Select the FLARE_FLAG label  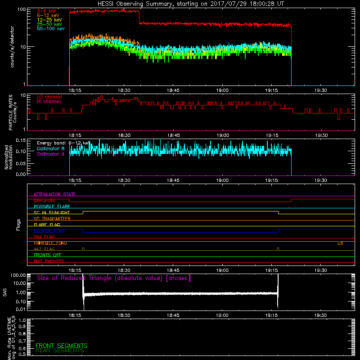pyautogui.click(x=47, y=225)
